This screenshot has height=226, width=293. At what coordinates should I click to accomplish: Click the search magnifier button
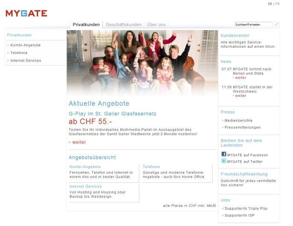pyautogui.click(x=276, y=24)
